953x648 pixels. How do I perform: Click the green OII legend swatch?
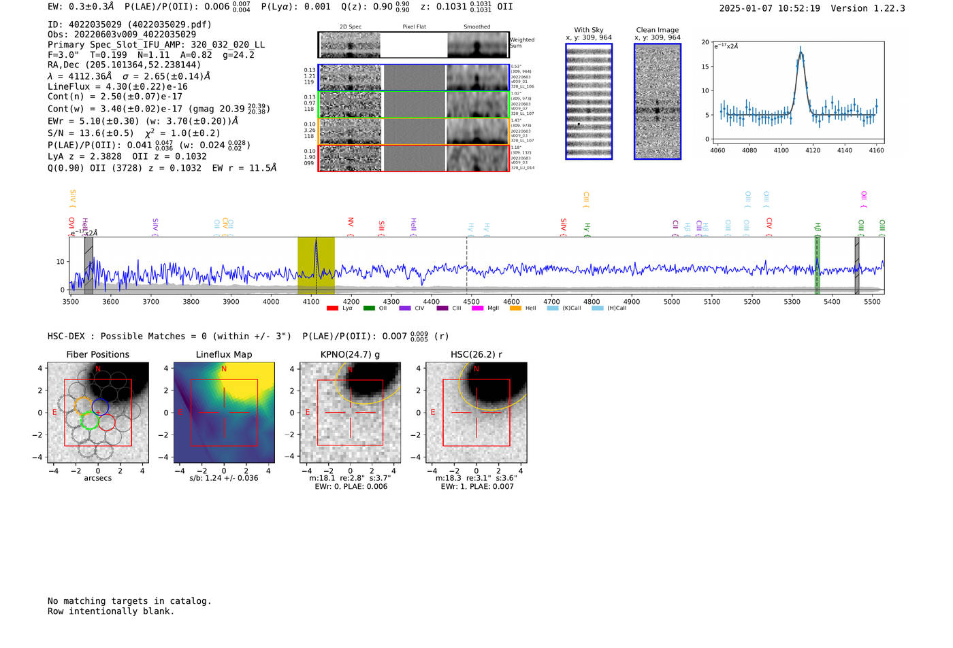point(369,308)
